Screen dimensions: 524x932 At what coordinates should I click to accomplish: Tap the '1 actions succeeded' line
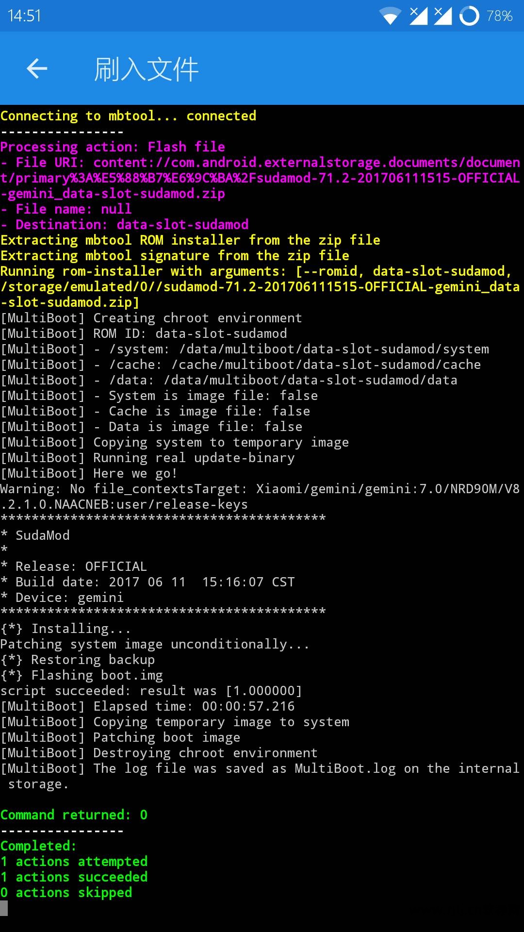(x=74, y=877)
